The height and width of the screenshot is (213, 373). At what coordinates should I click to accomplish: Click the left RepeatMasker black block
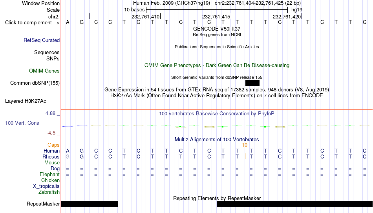pyautogui.click(x=90, y=204)
